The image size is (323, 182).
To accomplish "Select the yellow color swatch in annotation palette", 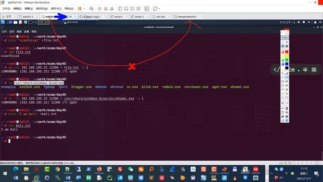I will click(x=287, y=56).
